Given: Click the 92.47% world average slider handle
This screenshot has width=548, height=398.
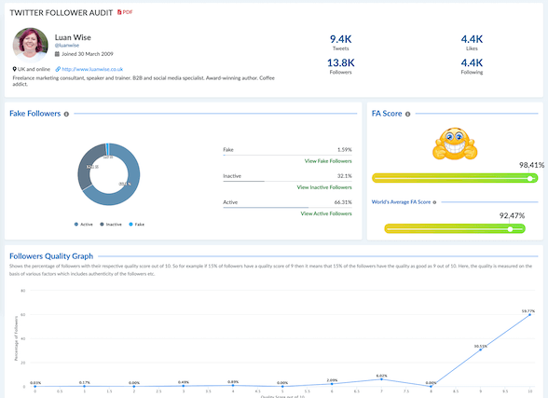Looking at the screenshot, I should coord(511,229).
